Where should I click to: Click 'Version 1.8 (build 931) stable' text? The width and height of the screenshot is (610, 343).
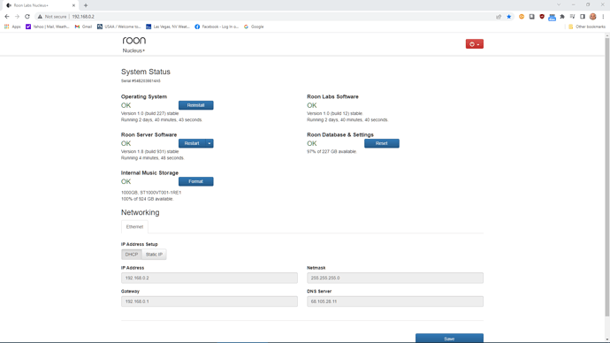pyautogui.click(x=149, y=152)
